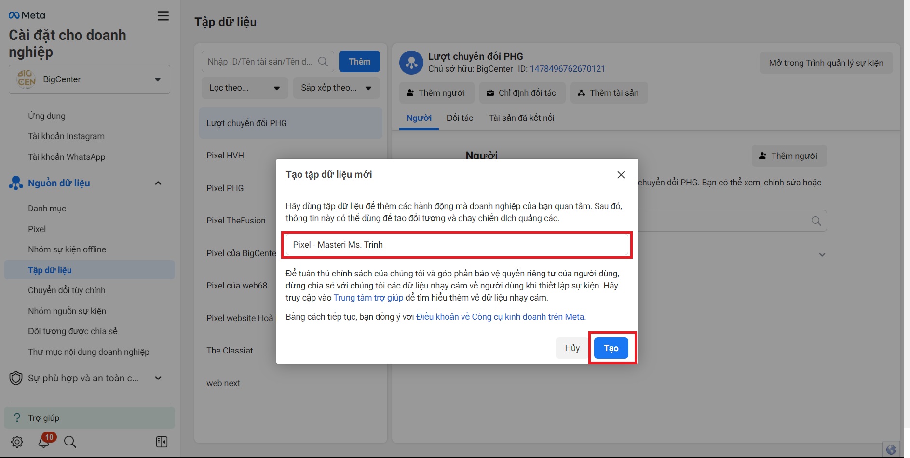The image size is (910, 458).
Task: Click the dataset ID 1478496762670121 link
Action: point(567,69)
